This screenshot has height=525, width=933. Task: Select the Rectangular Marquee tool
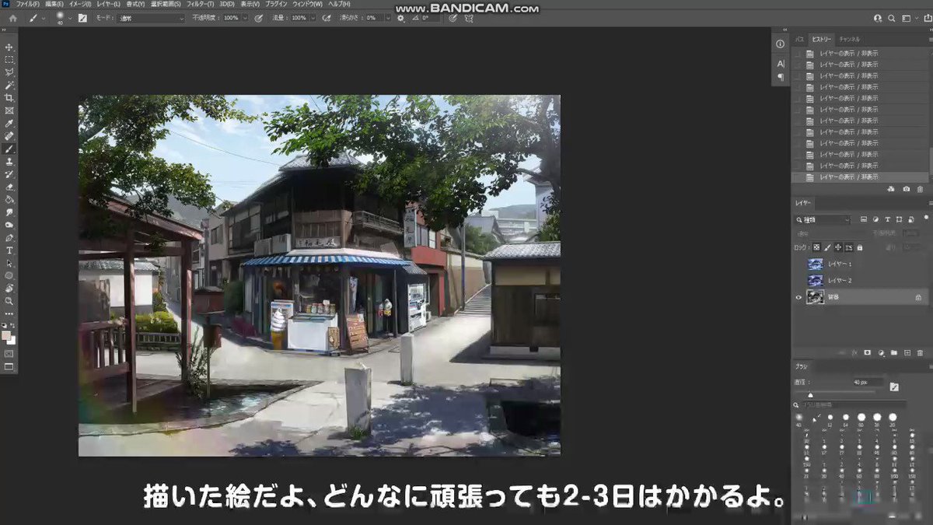click(x=9, y=59)
